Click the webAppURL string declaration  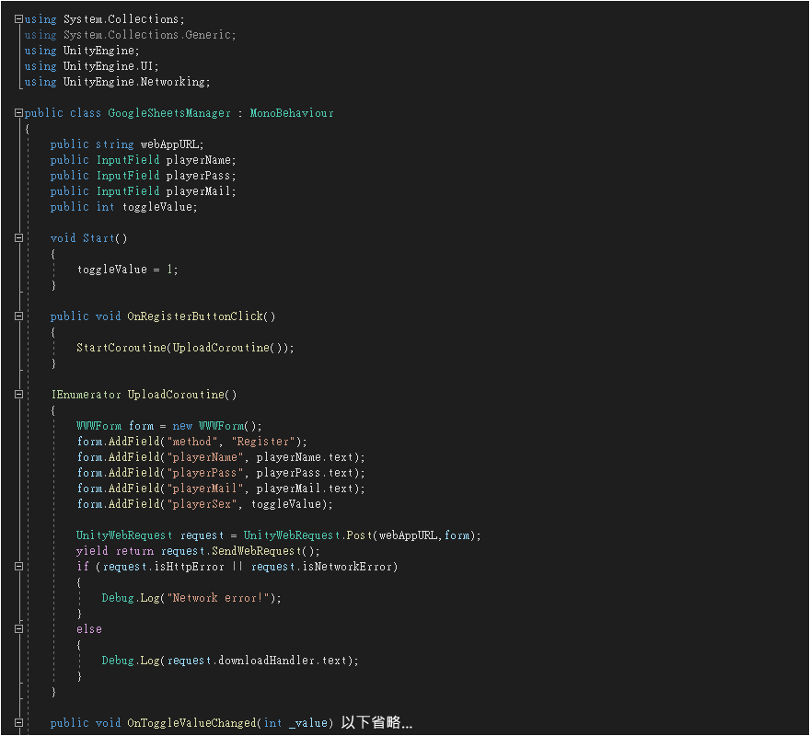pos(171,144)
